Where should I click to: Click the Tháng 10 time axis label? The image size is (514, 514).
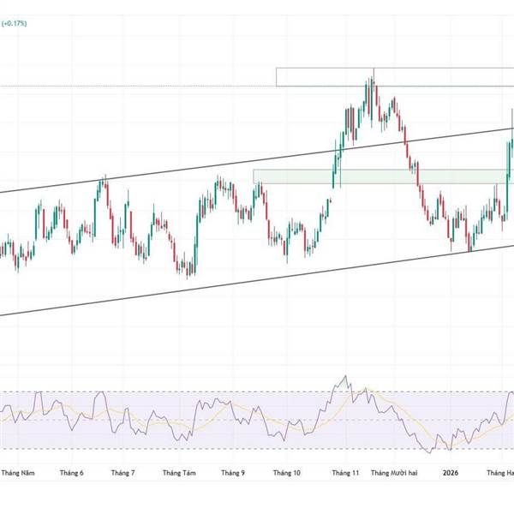point(287,473)
